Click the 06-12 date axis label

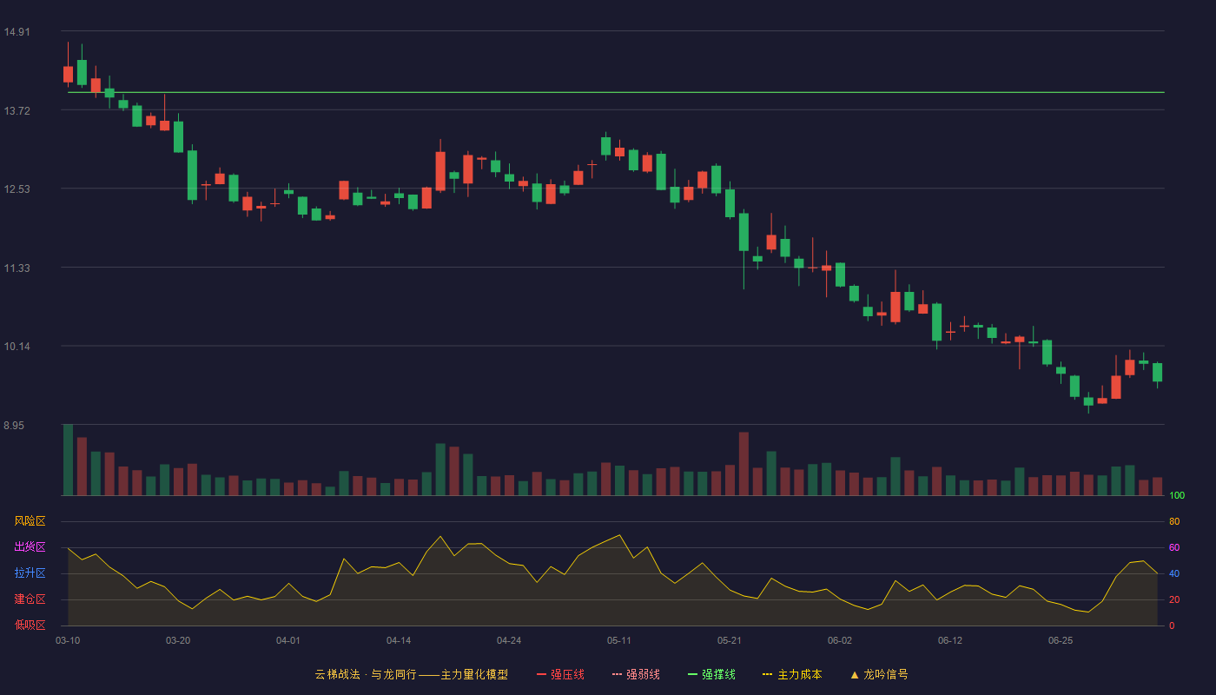950,640
